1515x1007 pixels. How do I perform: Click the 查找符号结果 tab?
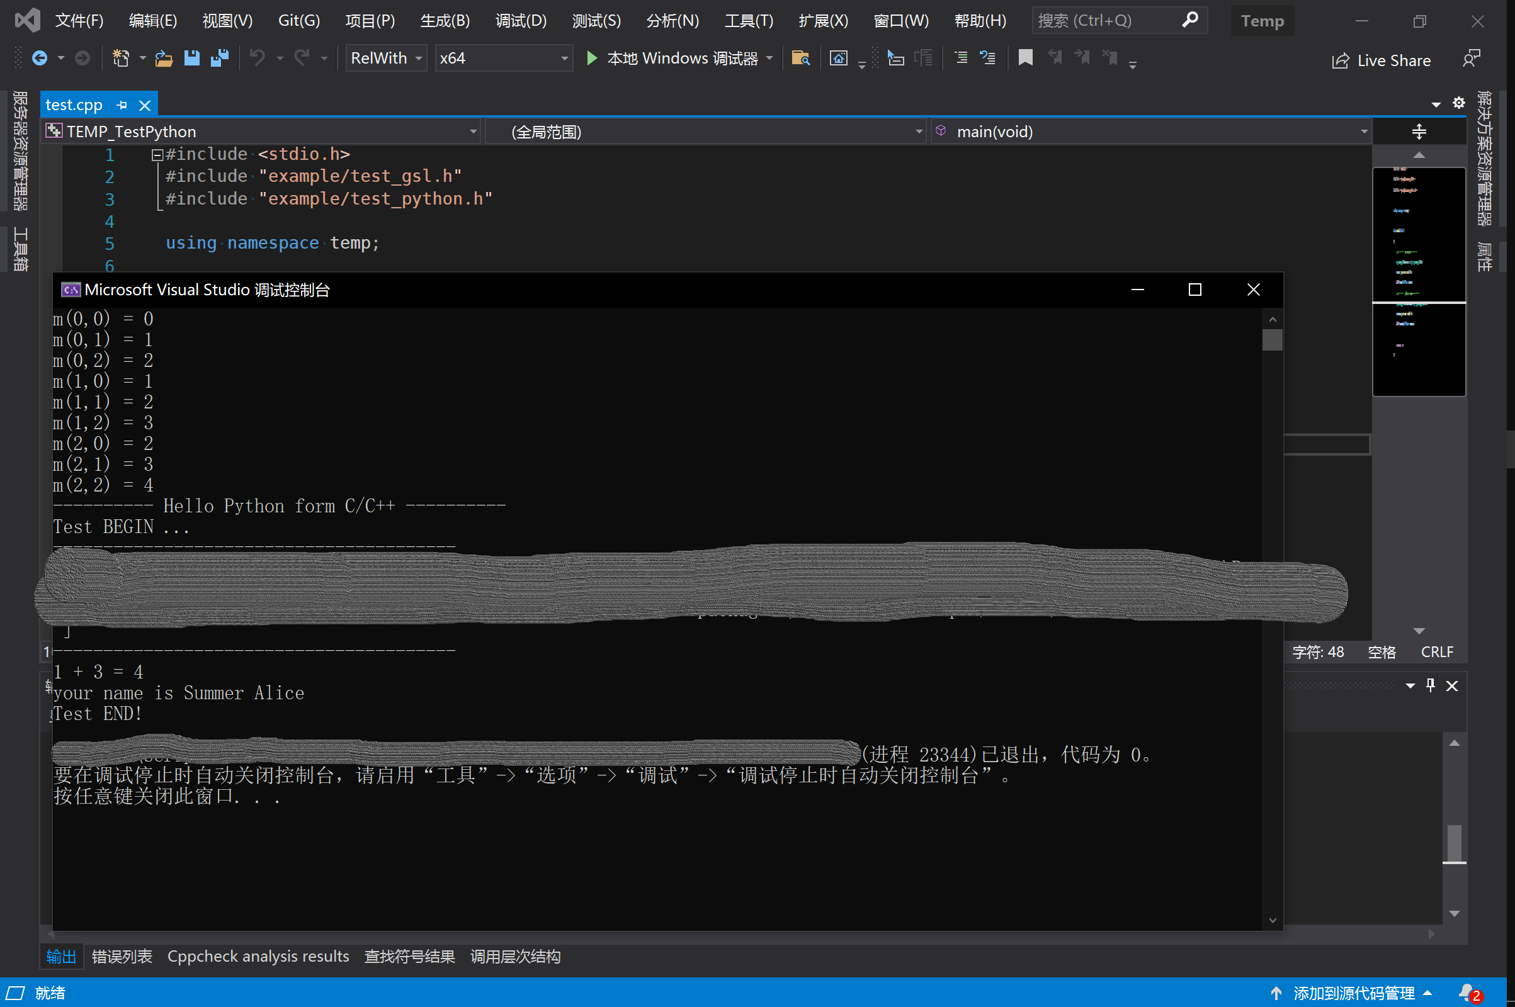408,957
